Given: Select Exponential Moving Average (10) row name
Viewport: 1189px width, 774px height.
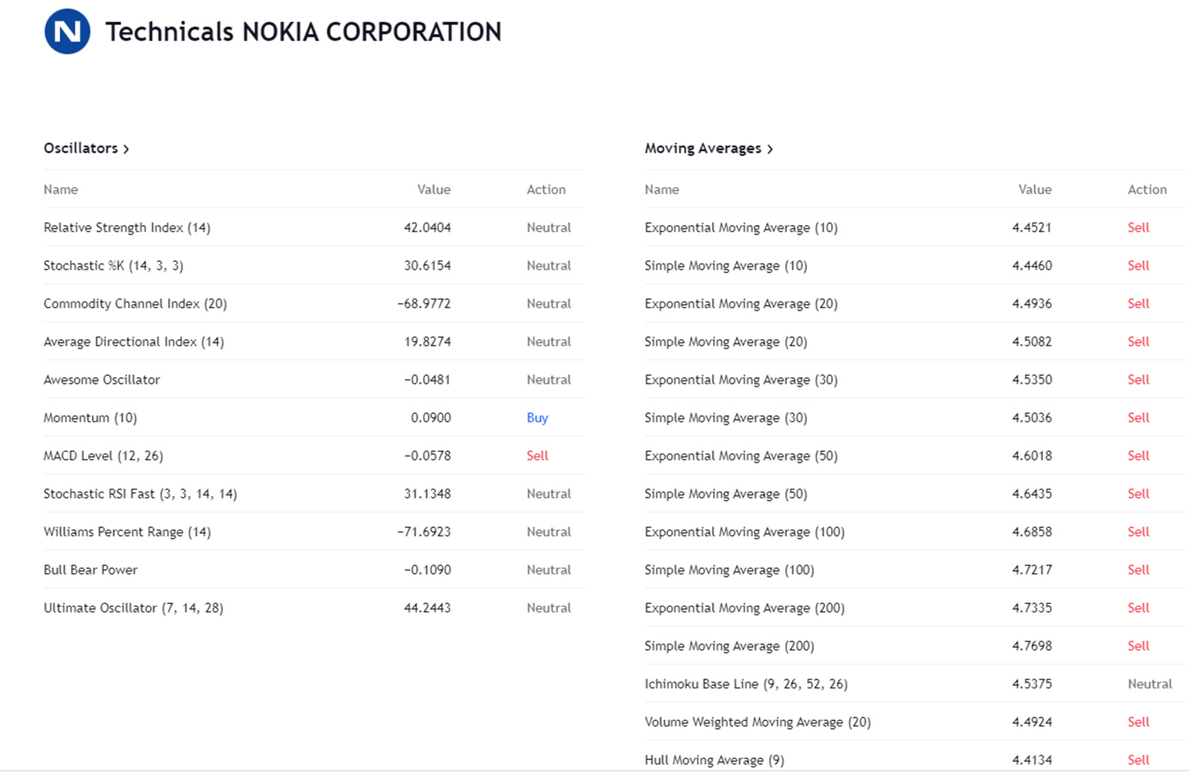Looking at the screenshot, I should [741, 228].
